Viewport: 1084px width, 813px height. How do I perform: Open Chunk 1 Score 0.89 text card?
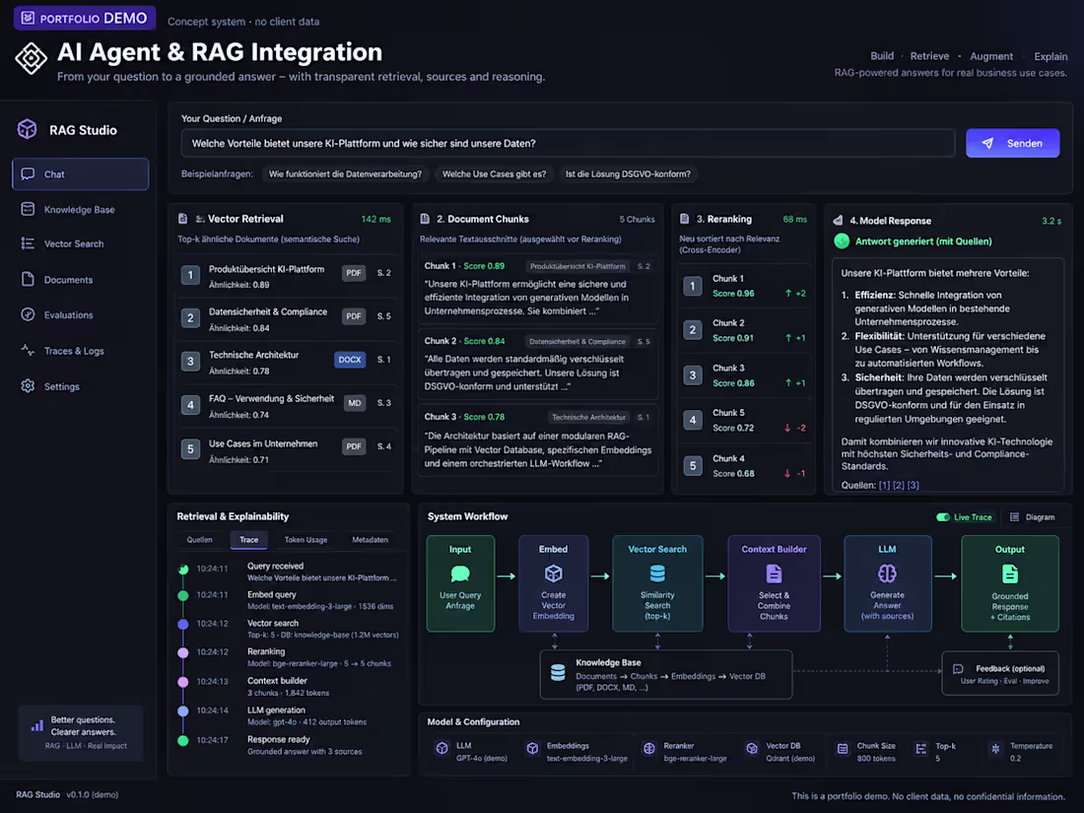tap(538, 289)
